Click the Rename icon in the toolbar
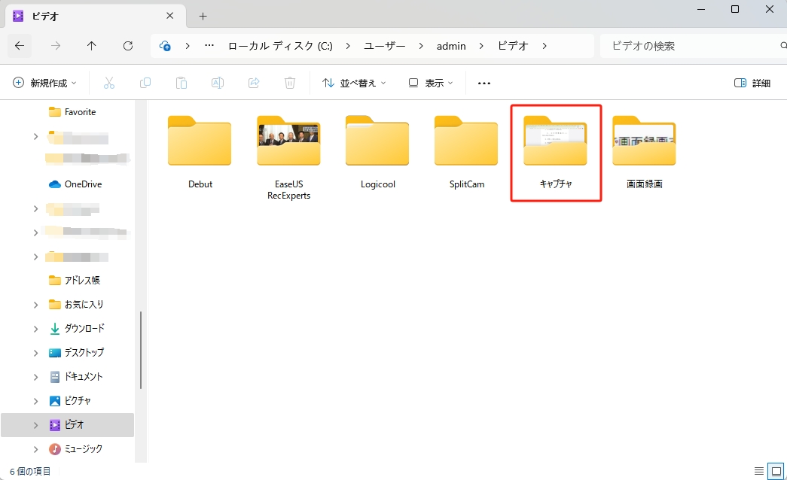This screenshot has width=787, height=480. [x=217, y=83]
